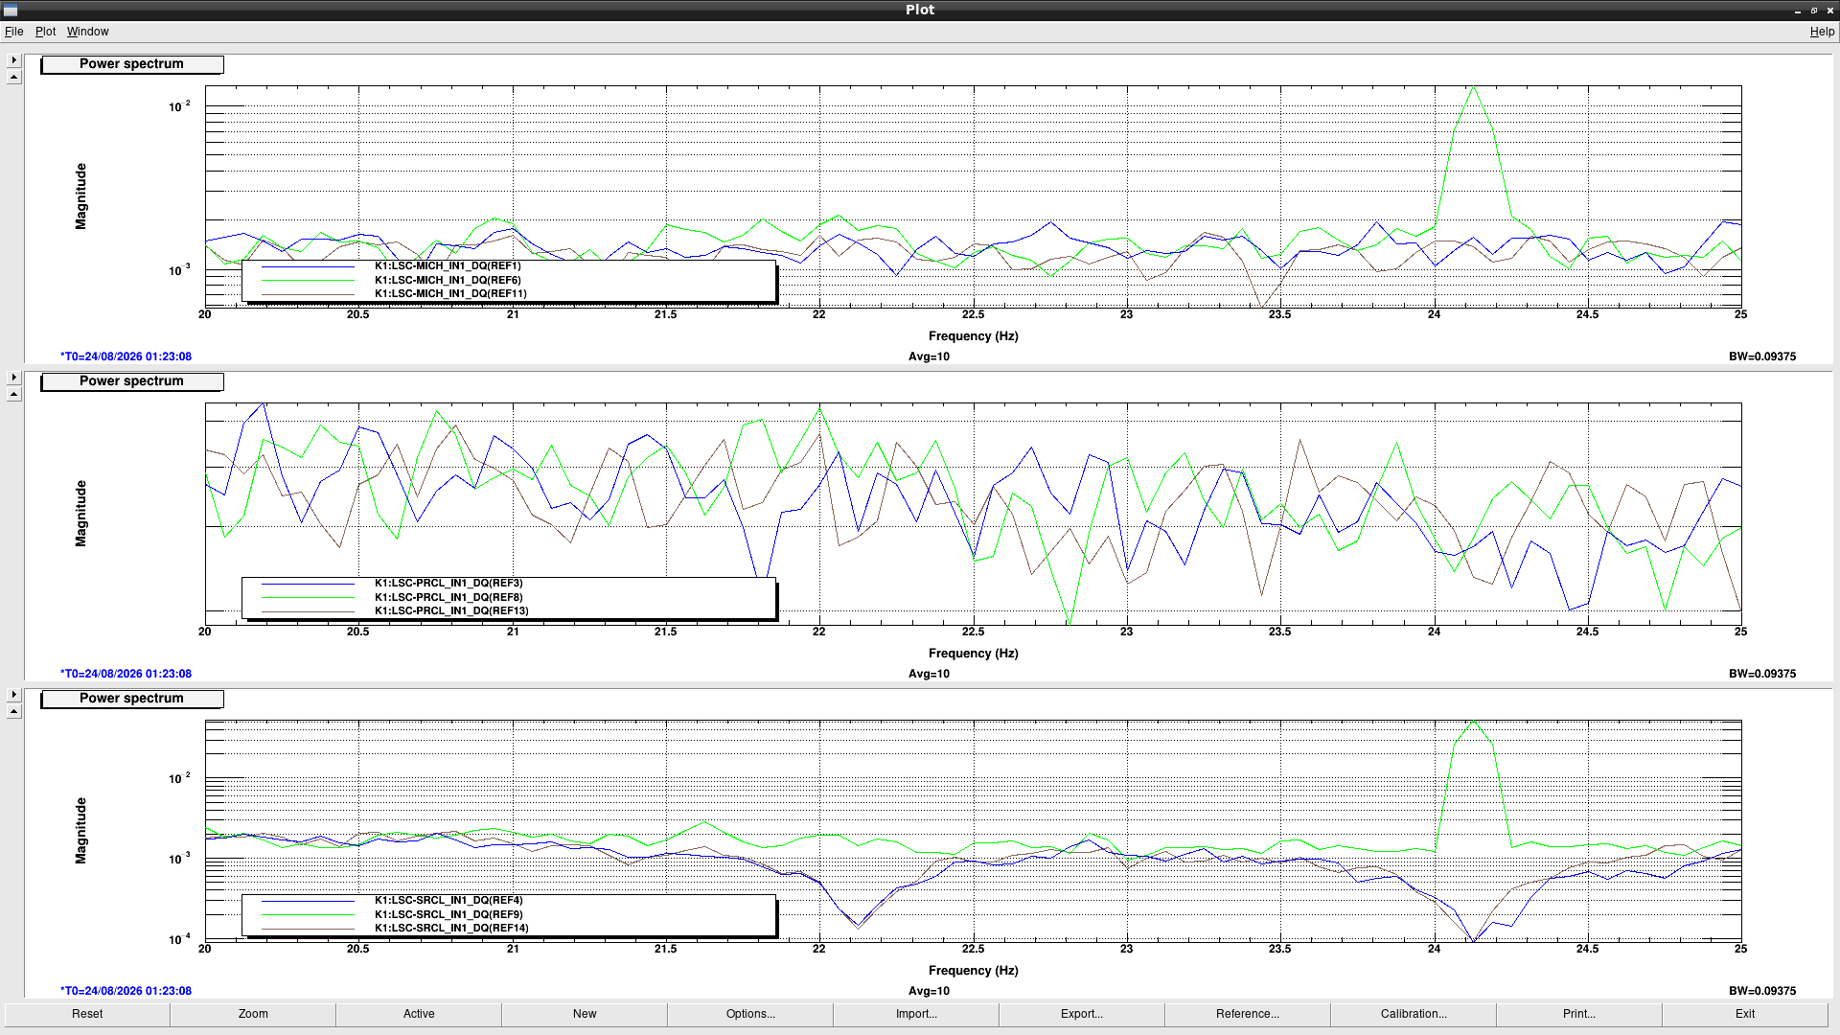The image size is (1840, 1035).
Task: Select the top Power spectrum title box
Action: (132, 64)
